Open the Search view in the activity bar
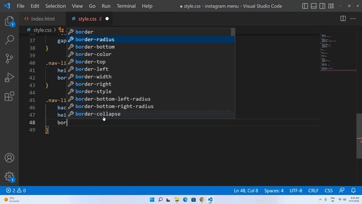This screenshot has height=204, width=362. [9, 40]
